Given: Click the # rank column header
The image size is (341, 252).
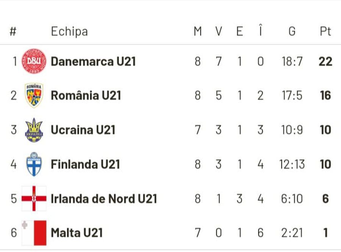Looking at the screenshot, I should pos(13,31).
